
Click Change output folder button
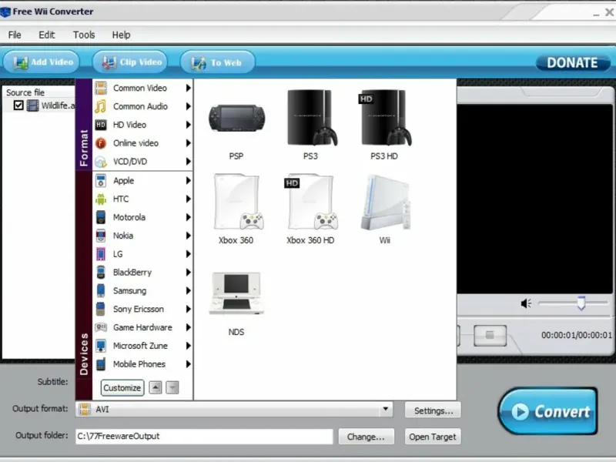point(367,437)
